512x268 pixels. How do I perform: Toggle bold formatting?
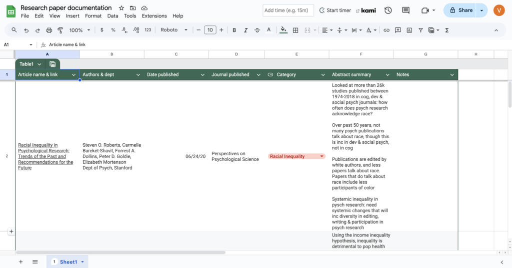click(234, 30)
